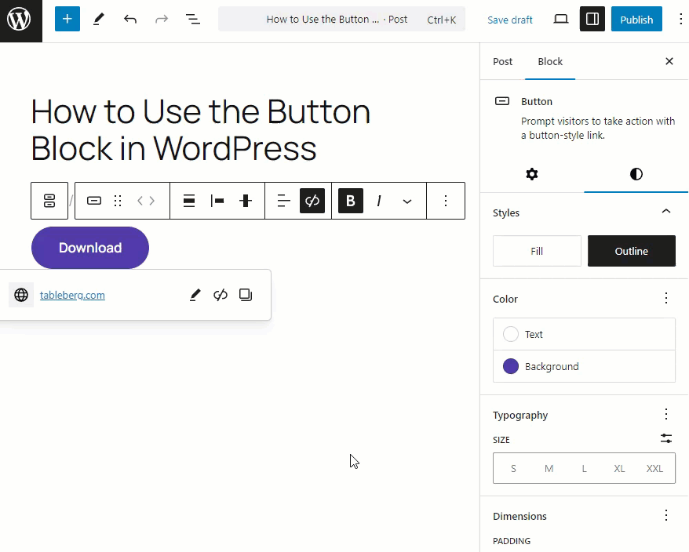The height and width of the screenshot is (552, 689).
Task: Toggle bold formatting
Action: tap(351, 201)
